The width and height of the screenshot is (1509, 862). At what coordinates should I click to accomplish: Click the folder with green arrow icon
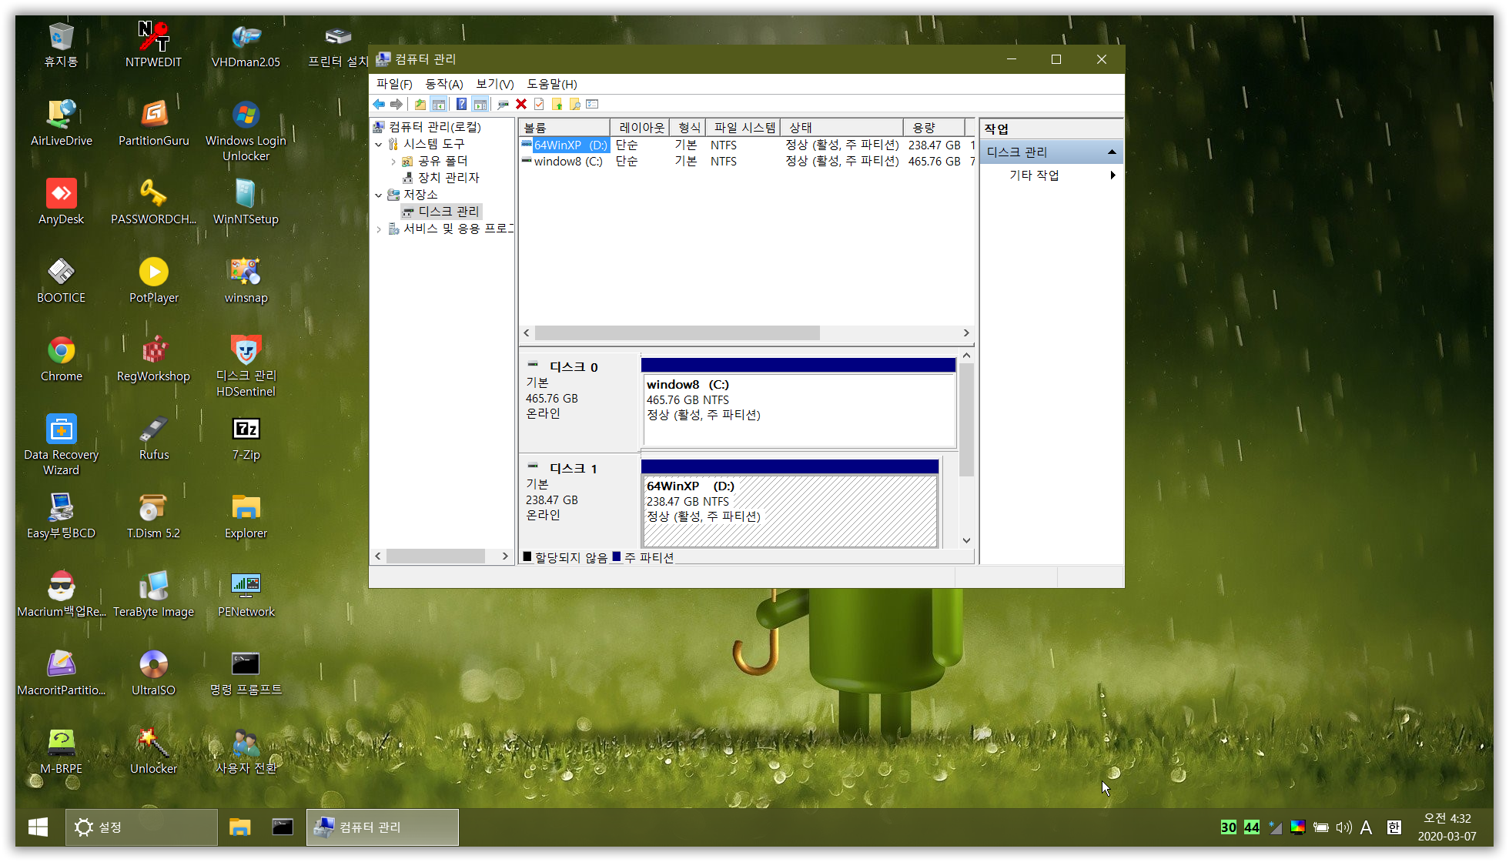click(x=557, y=104)
